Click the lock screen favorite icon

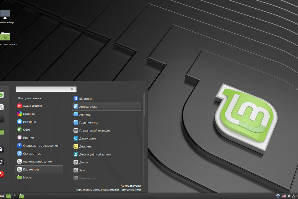coord(1,149)
